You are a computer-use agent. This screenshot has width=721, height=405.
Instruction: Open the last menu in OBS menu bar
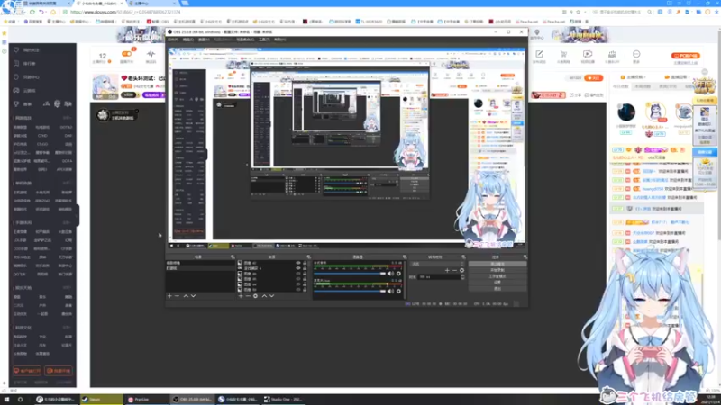point(280,40)
